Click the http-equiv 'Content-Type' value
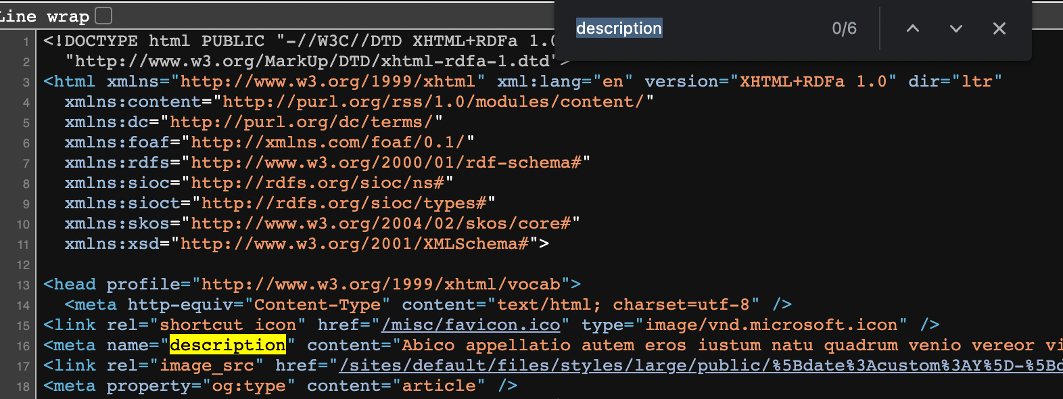Image resolution: width=1063 pixels, height=399 pixels. pyautogui.click(x=317, y=304)
